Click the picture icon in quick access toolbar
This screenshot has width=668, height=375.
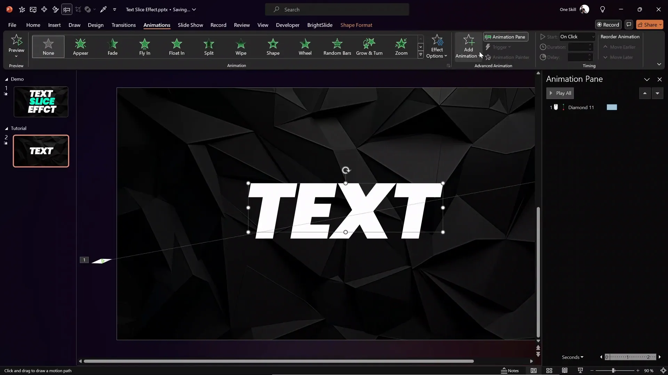(33, 9)
